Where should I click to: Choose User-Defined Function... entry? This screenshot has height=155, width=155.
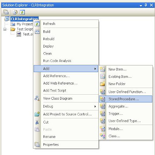click(126, 92)
